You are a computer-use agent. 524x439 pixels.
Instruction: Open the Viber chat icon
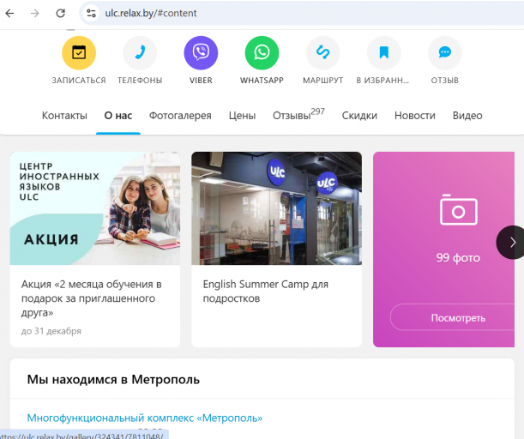click(201, 53)
